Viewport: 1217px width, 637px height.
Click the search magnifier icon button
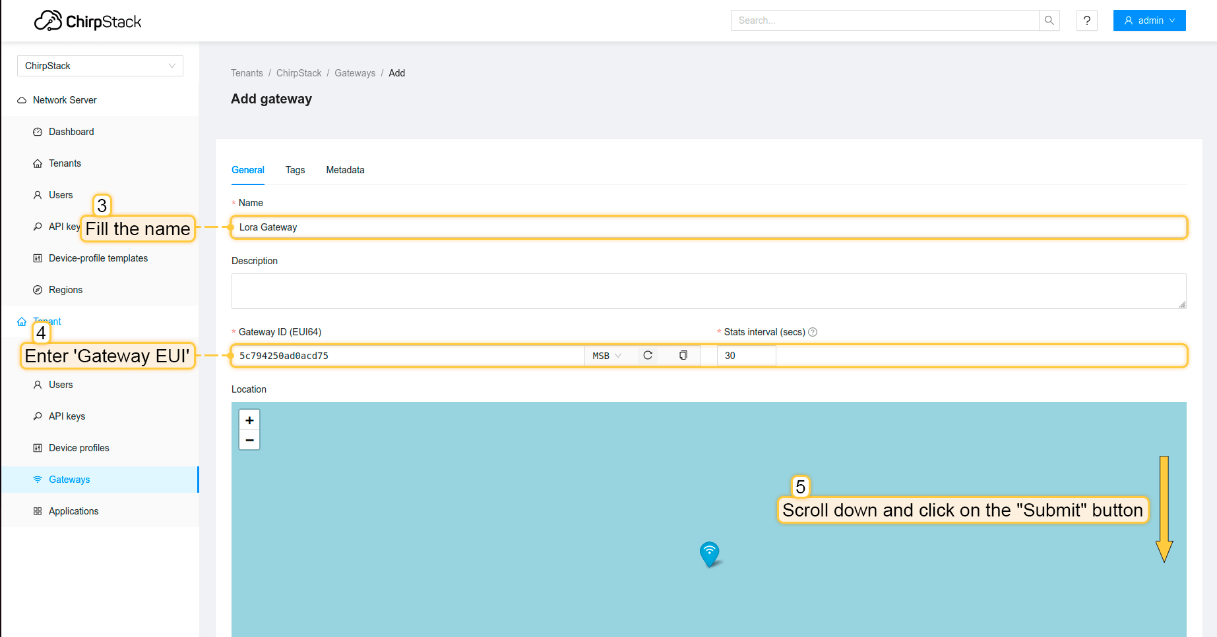pyautogui.click(x=1049, y=20)
